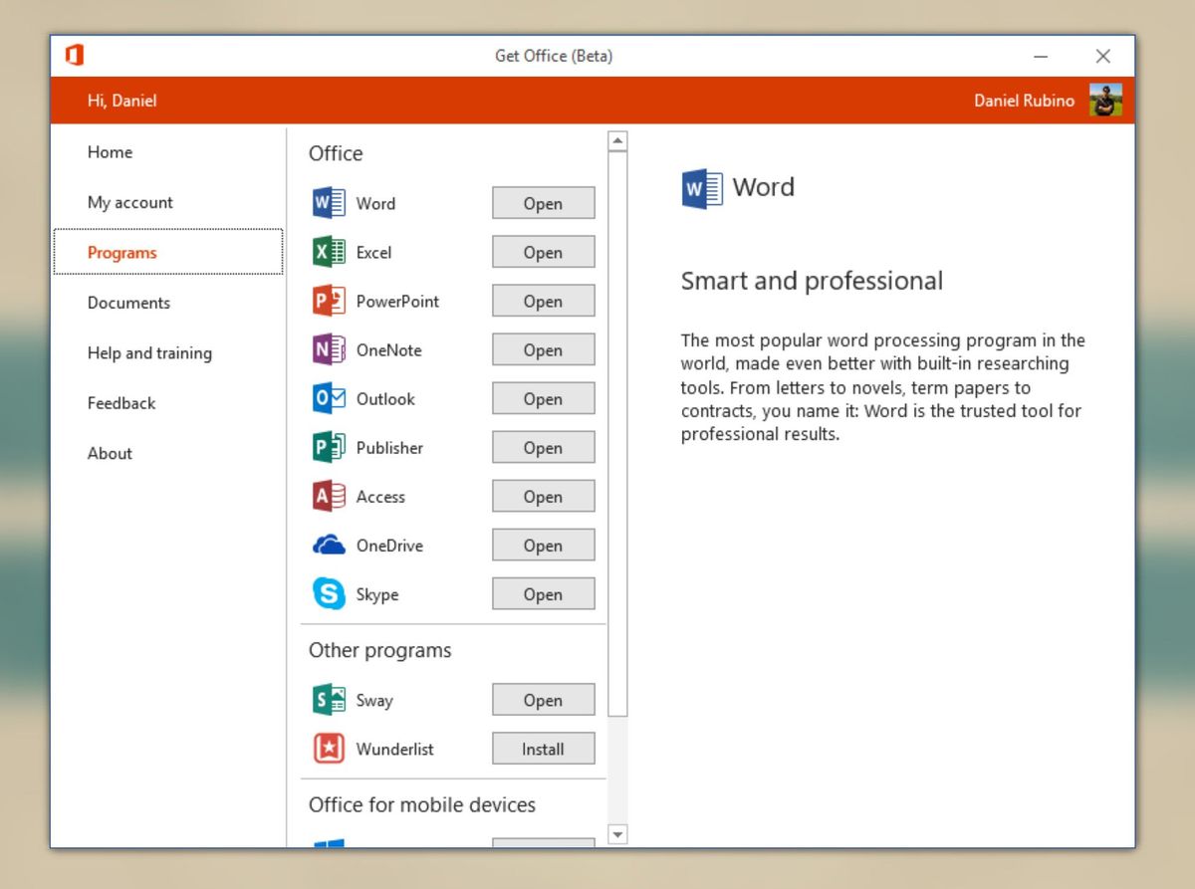Select the Outlook icon
Image resolution: width=1195 pixels, height=889 pixels.
(329, 398)
